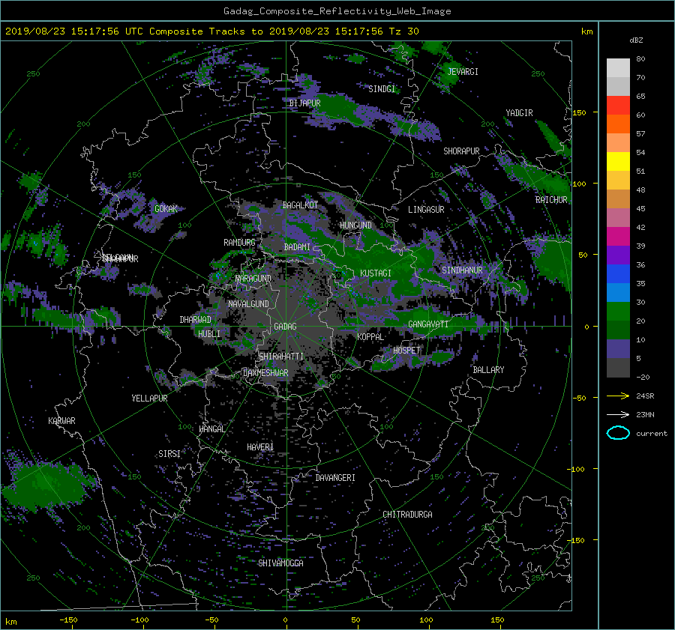Click the RAMDURG label

pyautogui.click(x=239, y=243)
